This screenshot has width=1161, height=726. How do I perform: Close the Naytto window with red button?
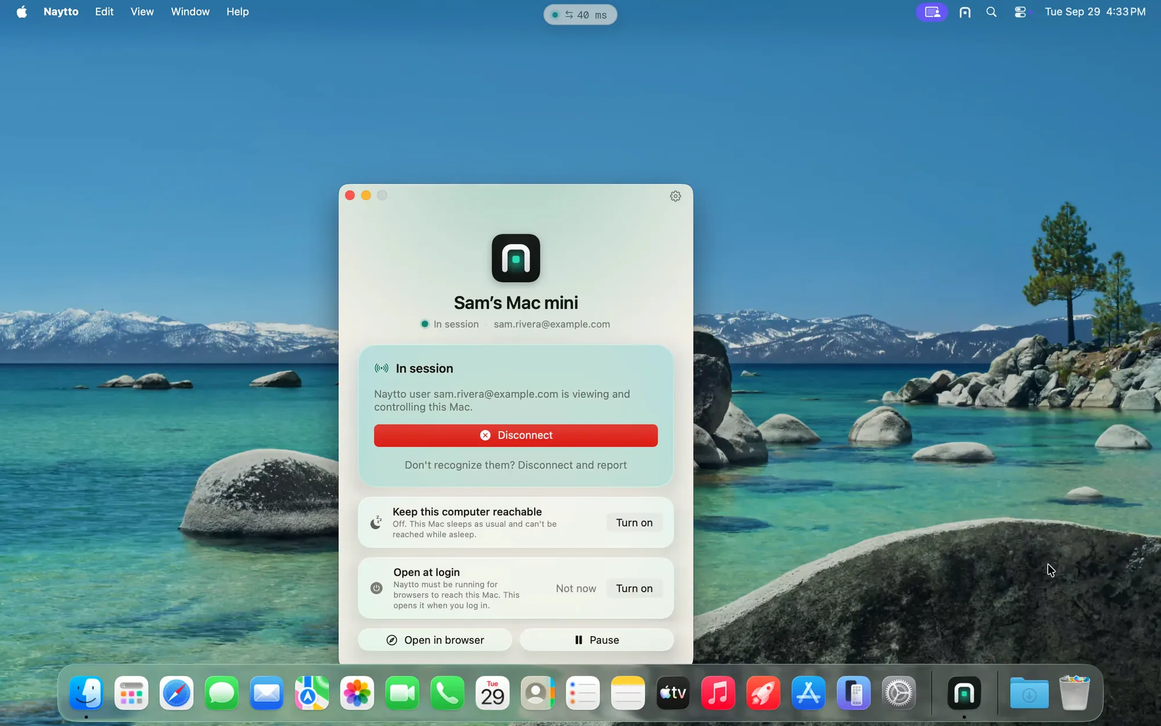(x=349, y=196)
